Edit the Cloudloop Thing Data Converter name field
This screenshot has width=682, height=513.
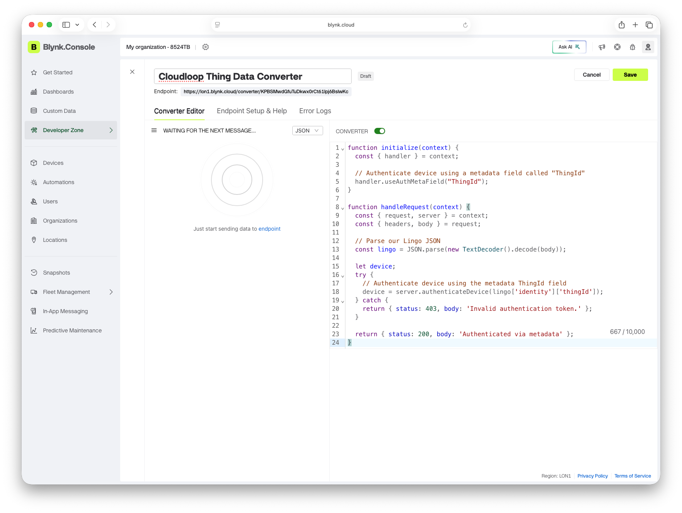(253, 76)
